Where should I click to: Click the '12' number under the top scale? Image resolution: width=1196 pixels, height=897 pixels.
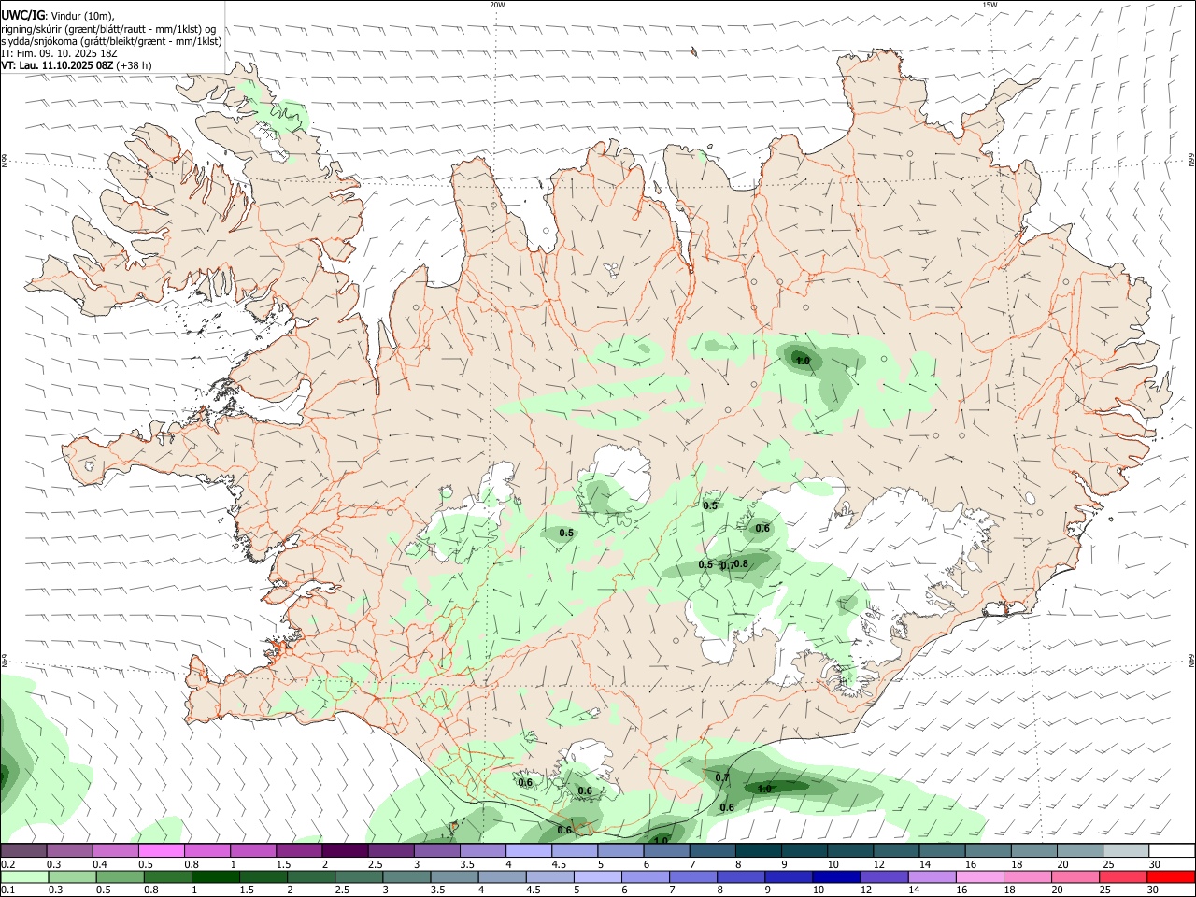tap(879, 864)
